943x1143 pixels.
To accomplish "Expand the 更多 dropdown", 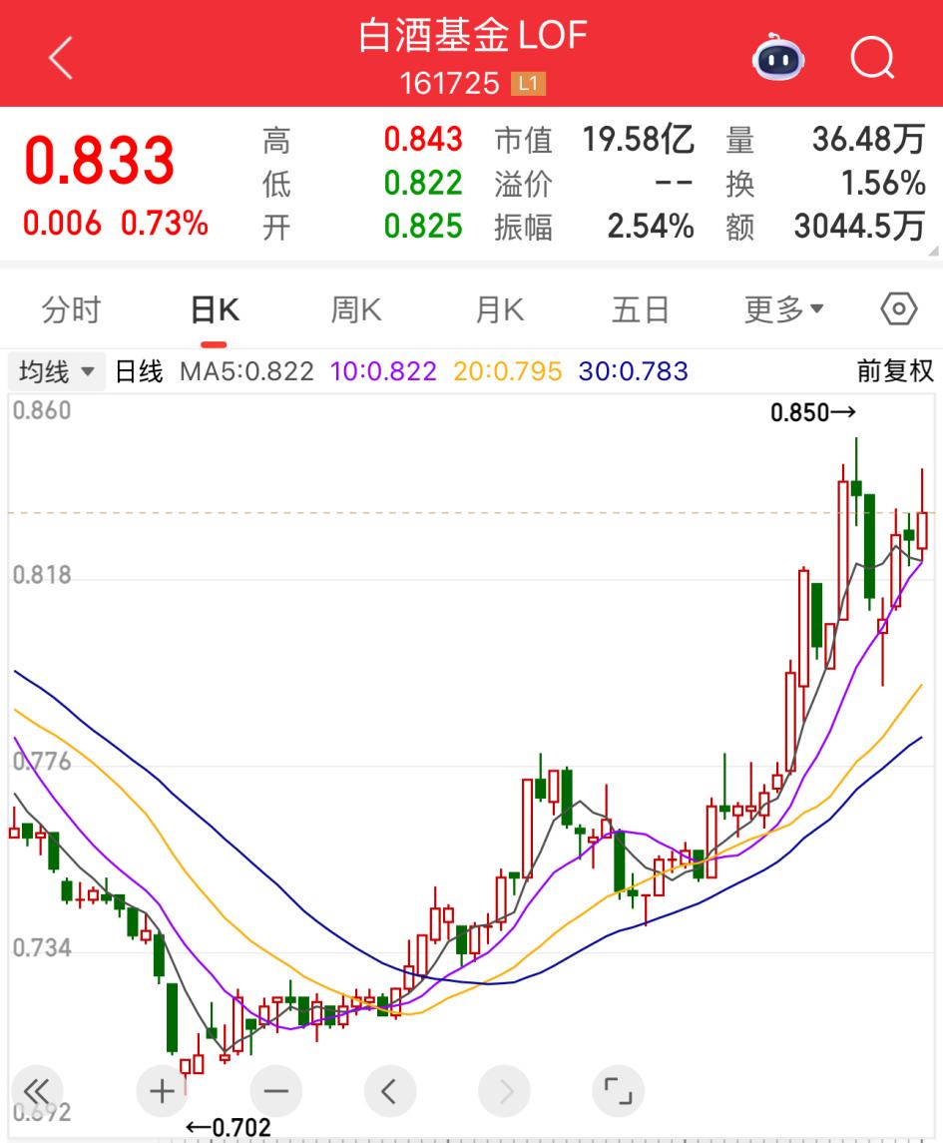I will coord(783,310).
